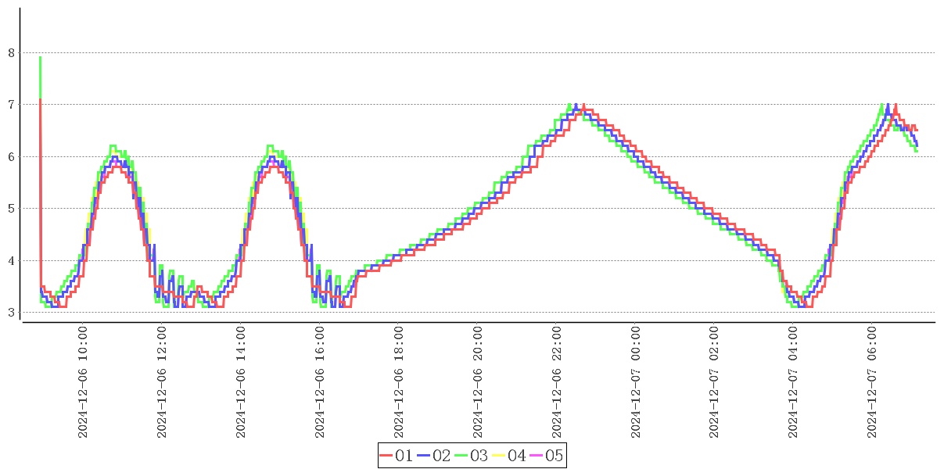Click the y-axis value 7 label

click(11, 105)
